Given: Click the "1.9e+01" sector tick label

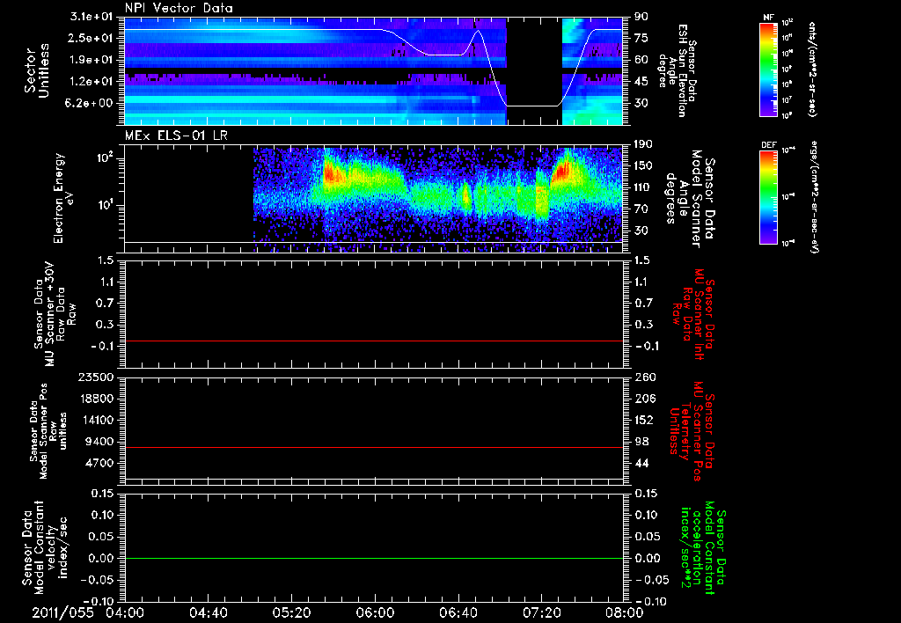Looking at the screenshot, I should point(92,60).
